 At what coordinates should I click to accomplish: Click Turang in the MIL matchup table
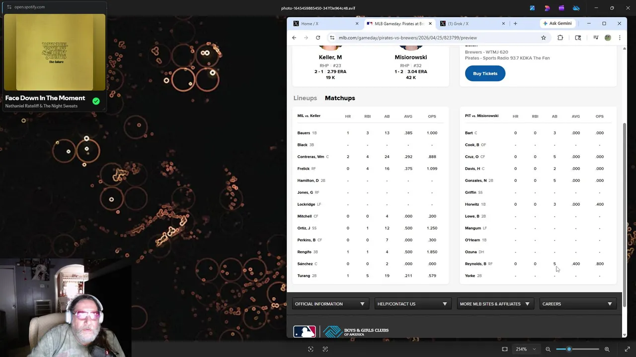pos(304,276)
